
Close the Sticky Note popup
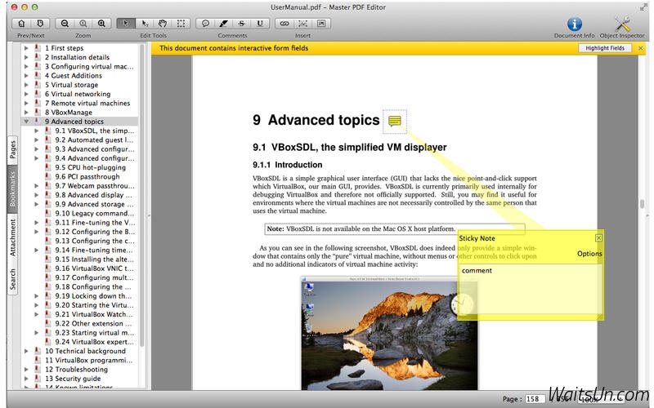[598, 238]
